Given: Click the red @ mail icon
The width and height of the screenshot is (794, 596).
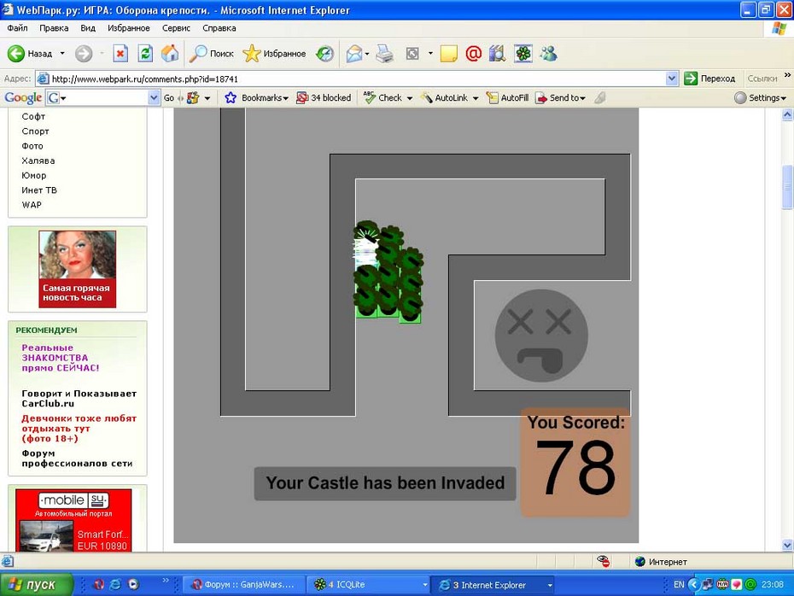Looking at the screenshot, I should click(x=473, y=53).
